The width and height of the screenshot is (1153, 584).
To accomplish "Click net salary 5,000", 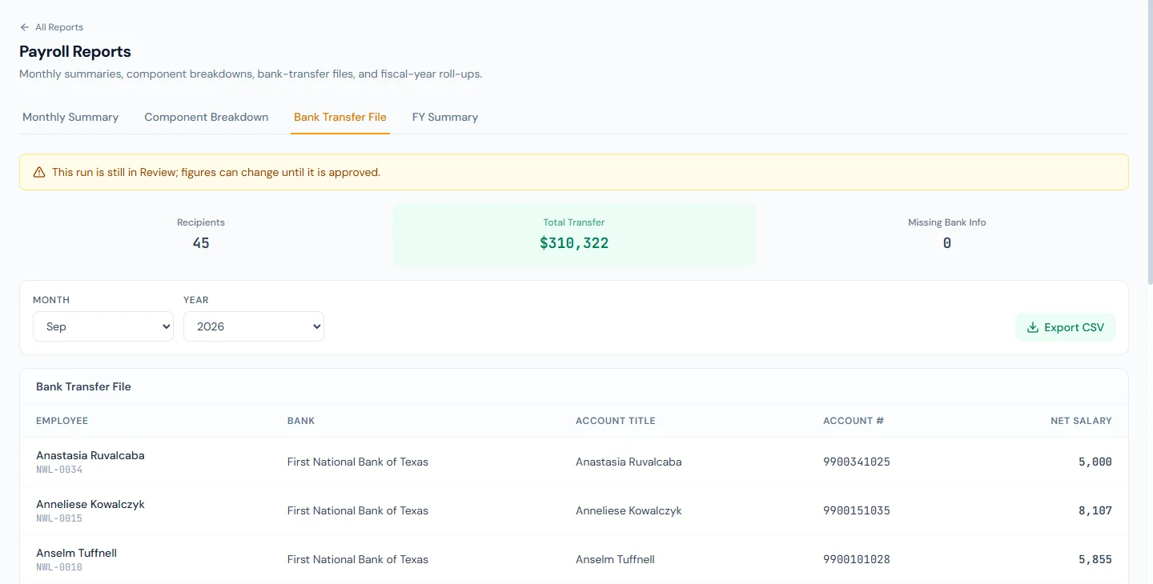I will pyautogui.click(x=1095, y=462).
